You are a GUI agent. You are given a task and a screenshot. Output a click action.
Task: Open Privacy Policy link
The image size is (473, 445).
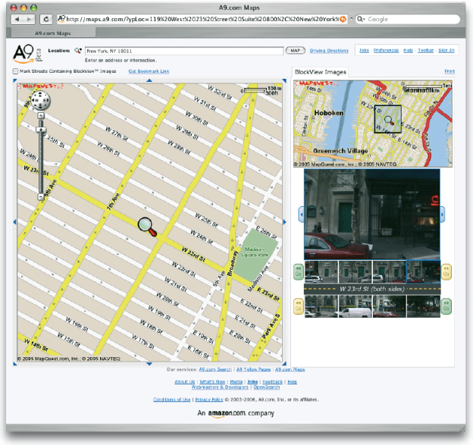click(x=209, y=400)
